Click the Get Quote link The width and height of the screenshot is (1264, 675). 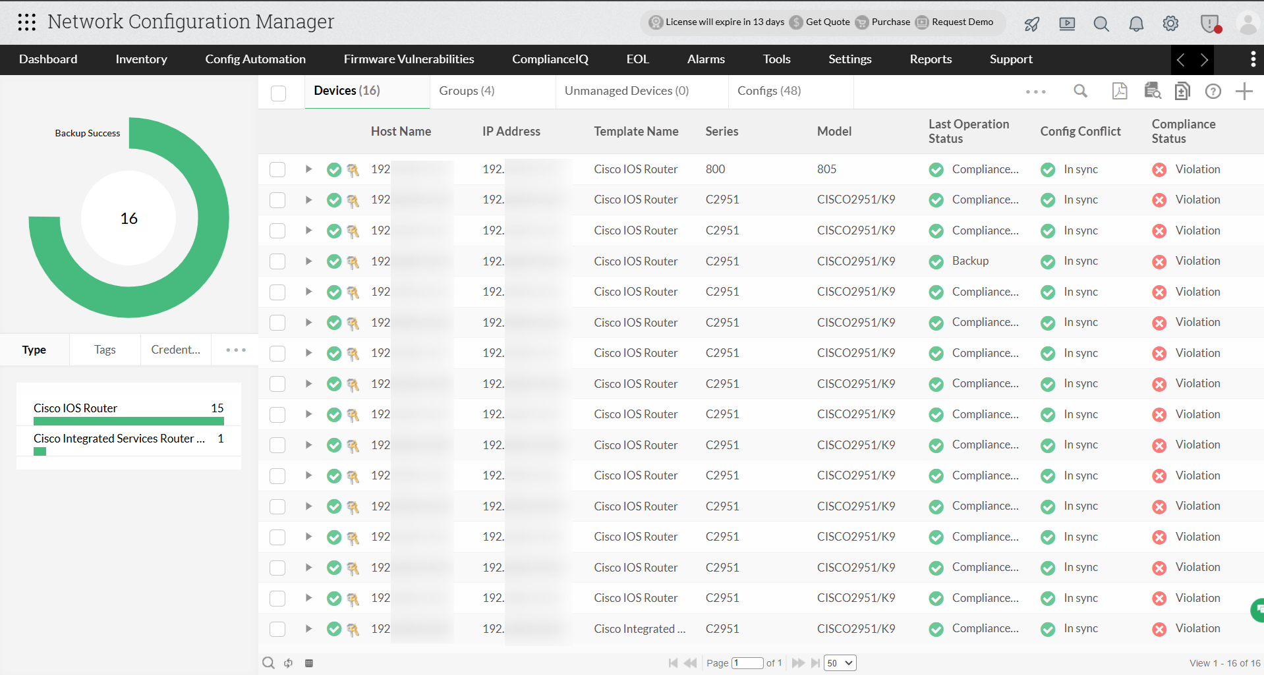[x=826, y=22]
